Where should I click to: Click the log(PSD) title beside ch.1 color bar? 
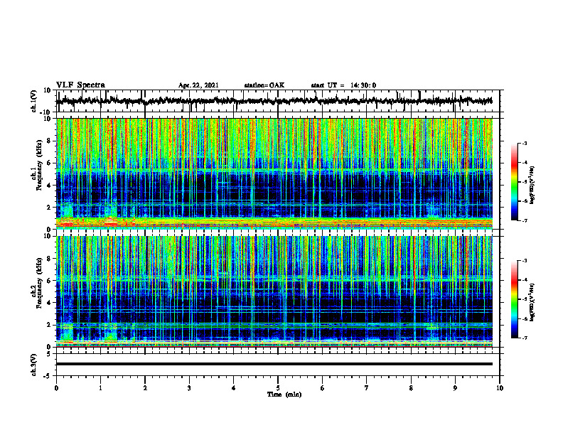(532, 186)
